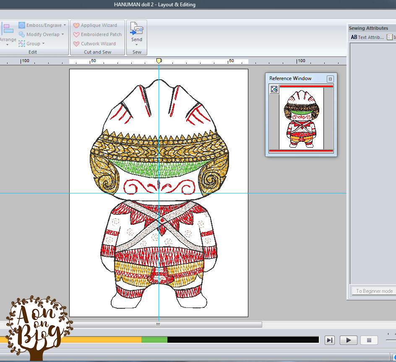
Task: Click the Group icon
Action: 22,44
